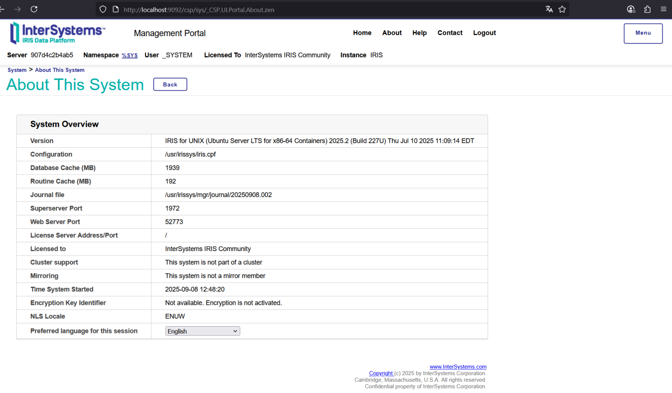Click the System breadcrumb link
This screenshot has width=672, height=393.
17,70
